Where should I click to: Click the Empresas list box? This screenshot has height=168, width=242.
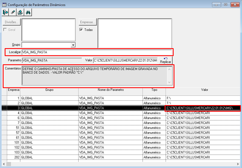[x=135, y=33]
